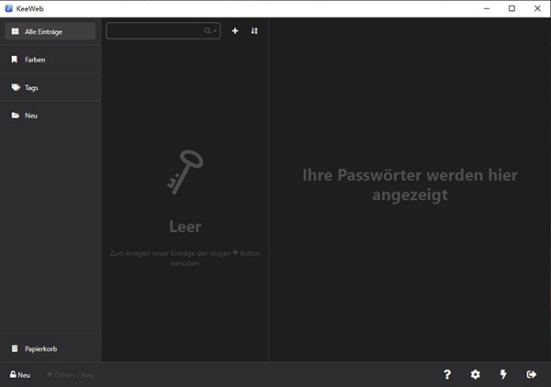The height and width of the screenshot is (387, 551).
Task: Click the Papierkorb trash can icon
Action: coord(15,348)
